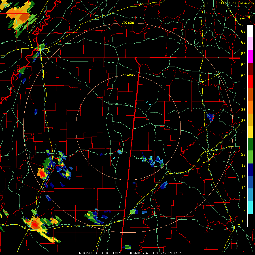The width and height of the screenshot is (255, 255).
Task: Click the navy swatch in the tops scale
Action: 250,170
